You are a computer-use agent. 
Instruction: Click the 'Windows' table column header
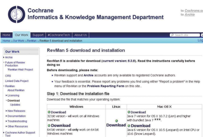76,107
